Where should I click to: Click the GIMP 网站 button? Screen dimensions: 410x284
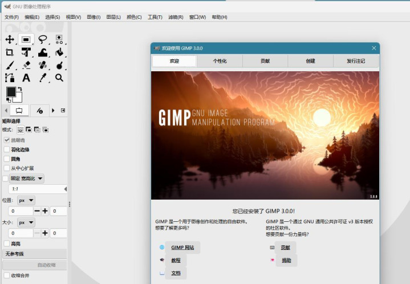[182, 248]
